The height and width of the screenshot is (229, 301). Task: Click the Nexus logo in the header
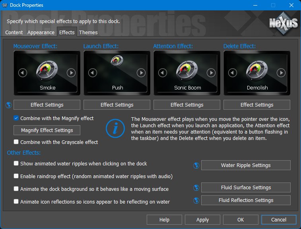click(284, 23)
